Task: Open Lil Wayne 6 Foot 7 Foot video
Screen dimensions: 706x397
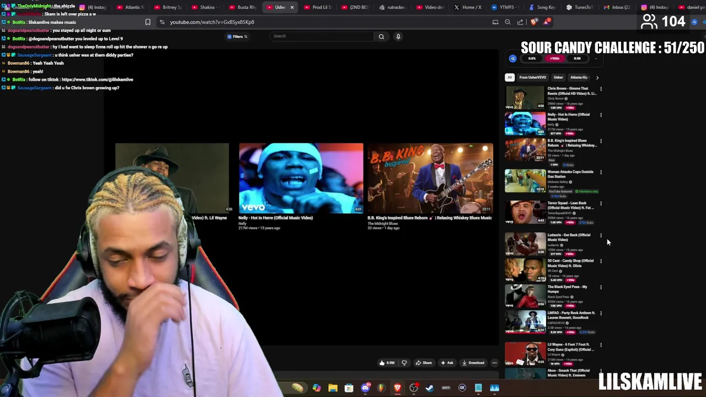Action: [x=525, y=353]
